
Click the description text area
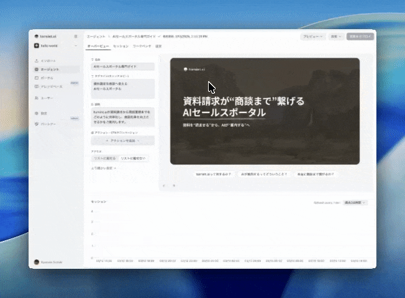point(123,117)
